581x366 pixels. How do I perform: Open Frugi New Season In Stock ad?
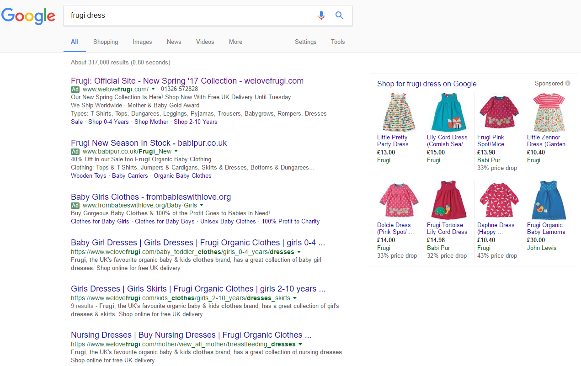149,143
